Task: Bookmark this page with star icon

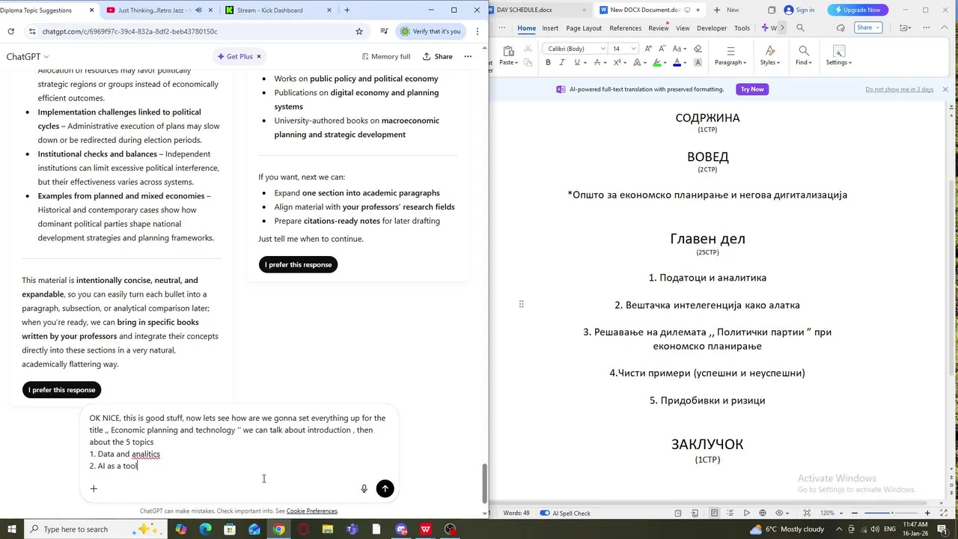Action: click(359, 31)
